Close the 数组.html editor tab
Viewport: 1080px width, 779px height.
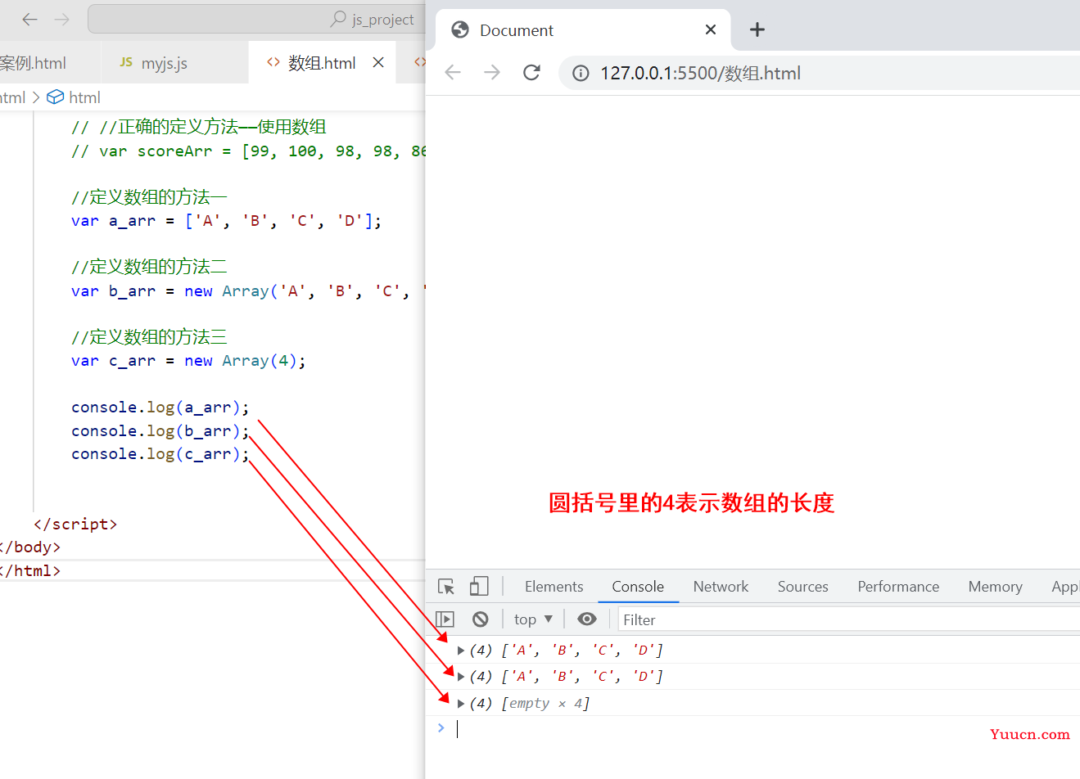pyautogui.click(x=378, y=62)
